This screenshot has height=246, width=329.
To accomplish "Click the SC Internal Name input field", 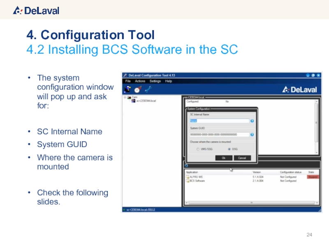I will pyautogui.click(x=219, y=121).
